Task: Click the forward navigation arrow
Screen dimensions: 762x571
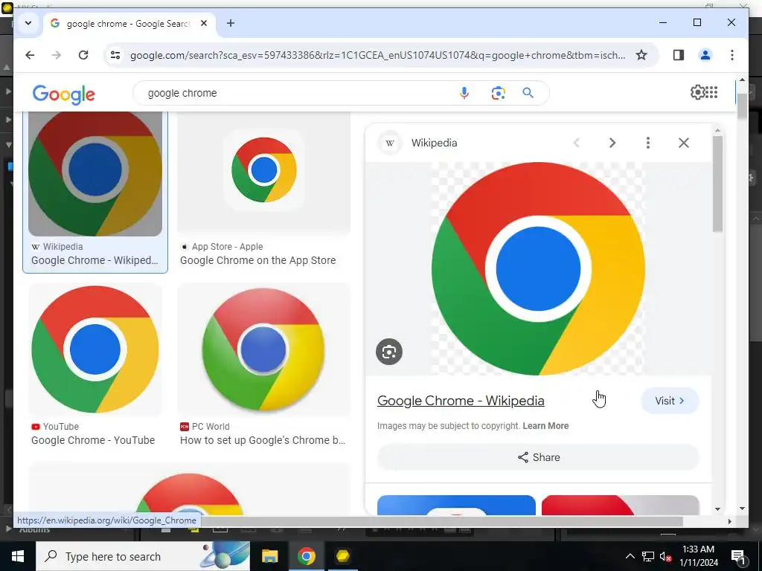Action: [x=57, y=55]
